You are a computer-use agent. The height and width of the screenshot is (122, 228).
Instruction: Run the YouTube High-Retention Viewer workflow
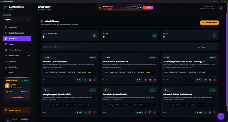pos(199,80)
